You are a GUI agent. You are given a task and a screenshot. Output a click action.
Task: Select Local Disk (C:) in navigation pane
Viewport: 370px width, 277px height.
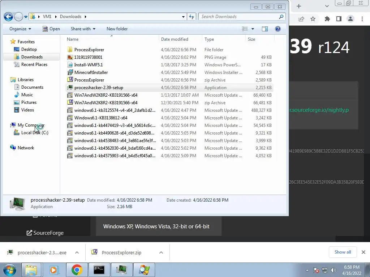[35, 133]
